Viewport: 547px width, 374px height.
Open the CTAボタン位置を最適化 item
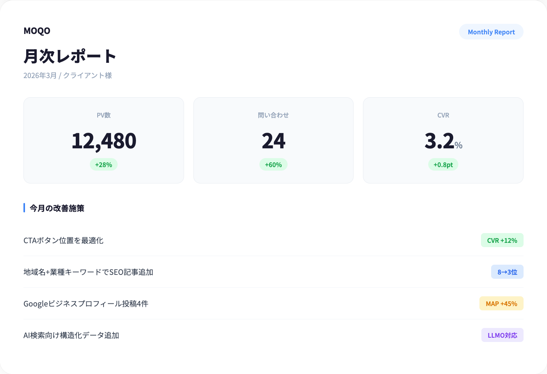click(64, 240)
